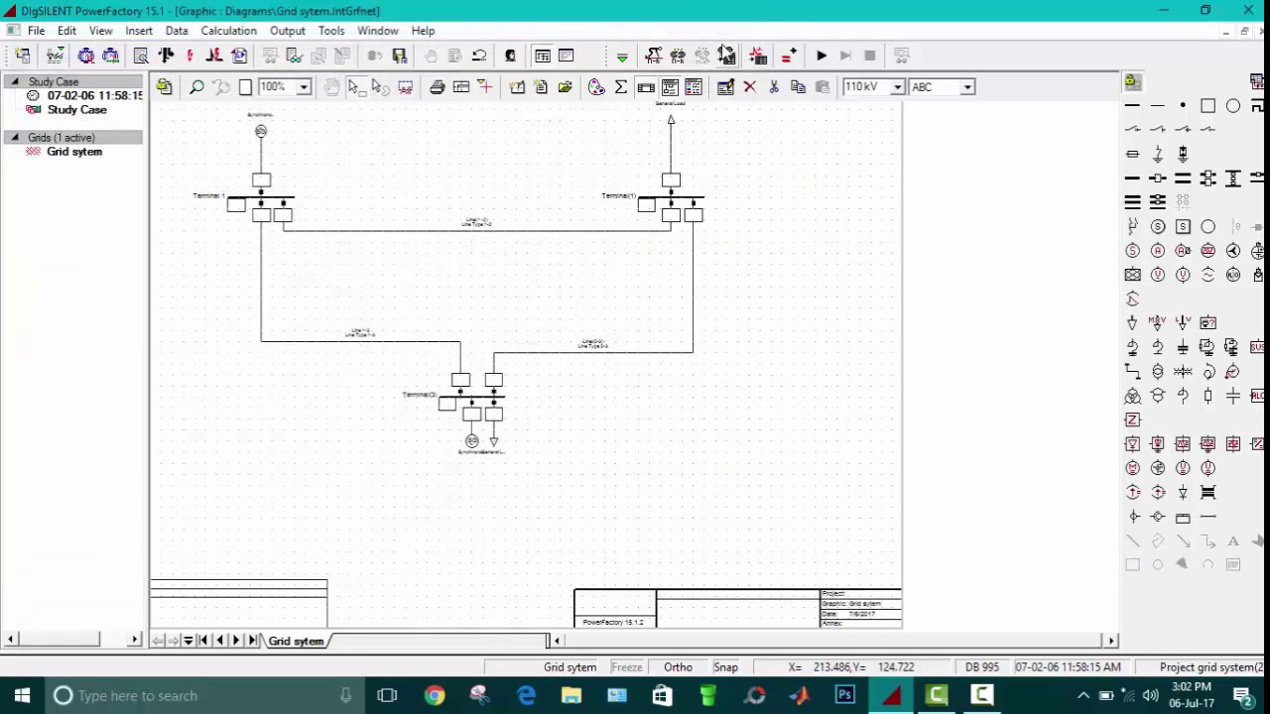Select the load arrow above Terminal(1)
The height and width of the screenshot is (714, 1270).
(671, 120)
